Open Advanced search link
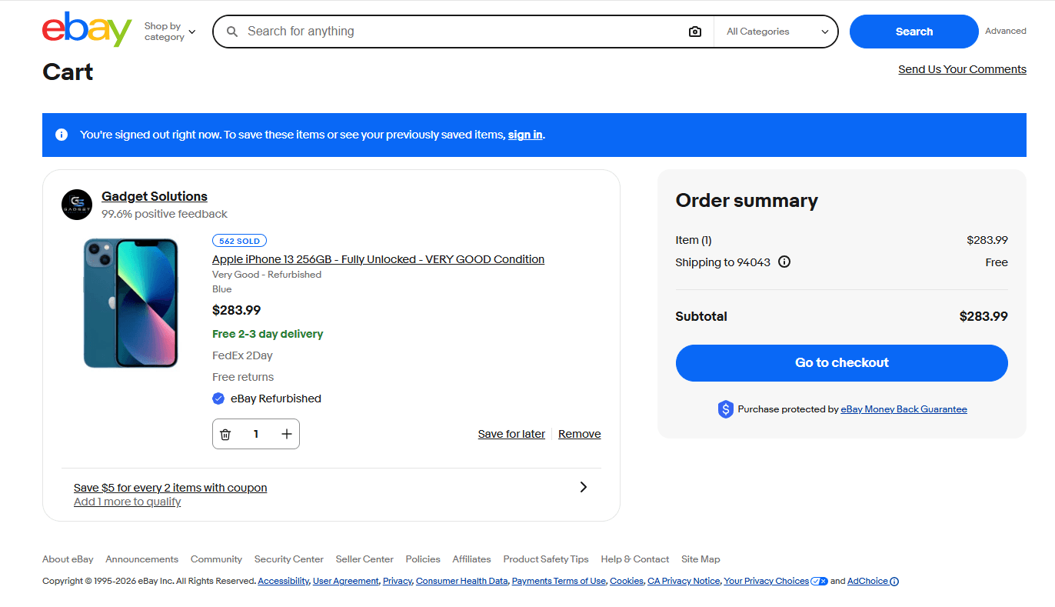Image resolution: width=1055 pixels, height=607 pixels. pyautogui.click(x=1006, y=32)
